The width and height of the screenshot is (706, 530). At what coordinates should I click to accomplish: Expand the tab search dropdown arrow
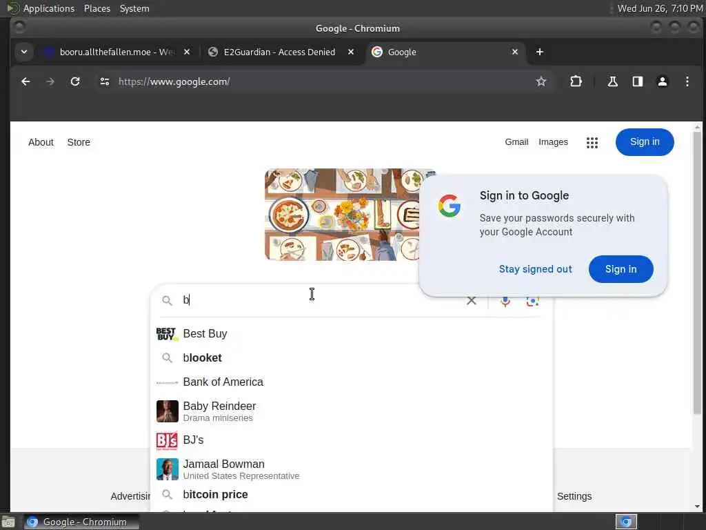click(x=24, y=52)
